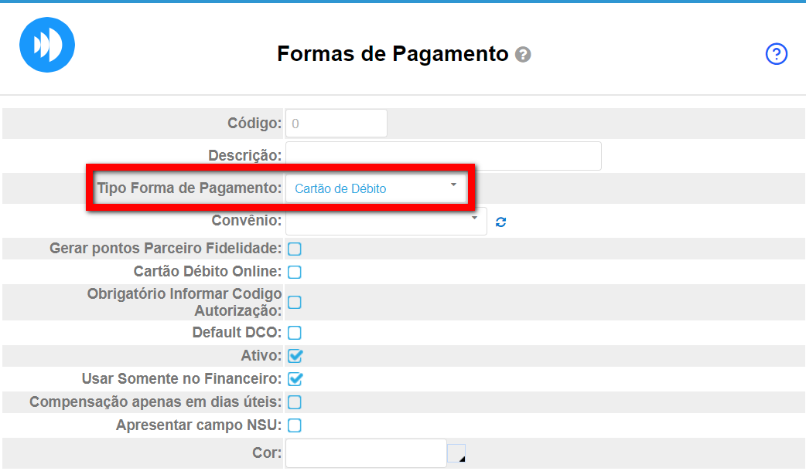The height and width of the screenshot is (471, 806).
Task: Expand the Convênio dropdown
Action: tap(385, 221)
